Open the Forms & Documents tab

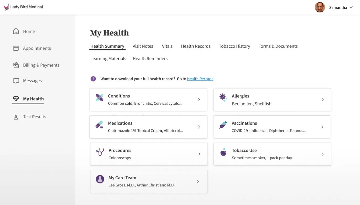pos(278,46)
